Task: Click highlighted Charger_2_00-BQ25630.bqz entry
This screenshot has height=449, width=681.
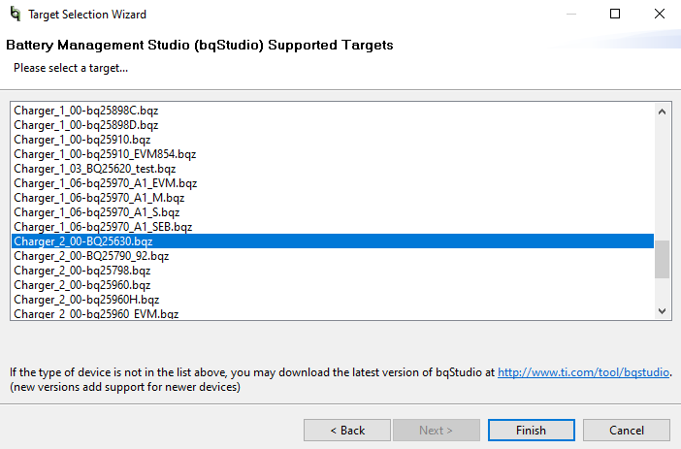Action: pos(83,241)
